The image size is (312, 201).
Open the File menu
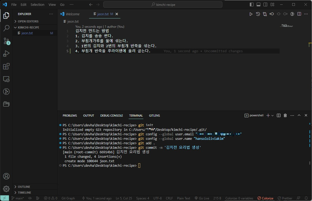(x=14, y=4)
